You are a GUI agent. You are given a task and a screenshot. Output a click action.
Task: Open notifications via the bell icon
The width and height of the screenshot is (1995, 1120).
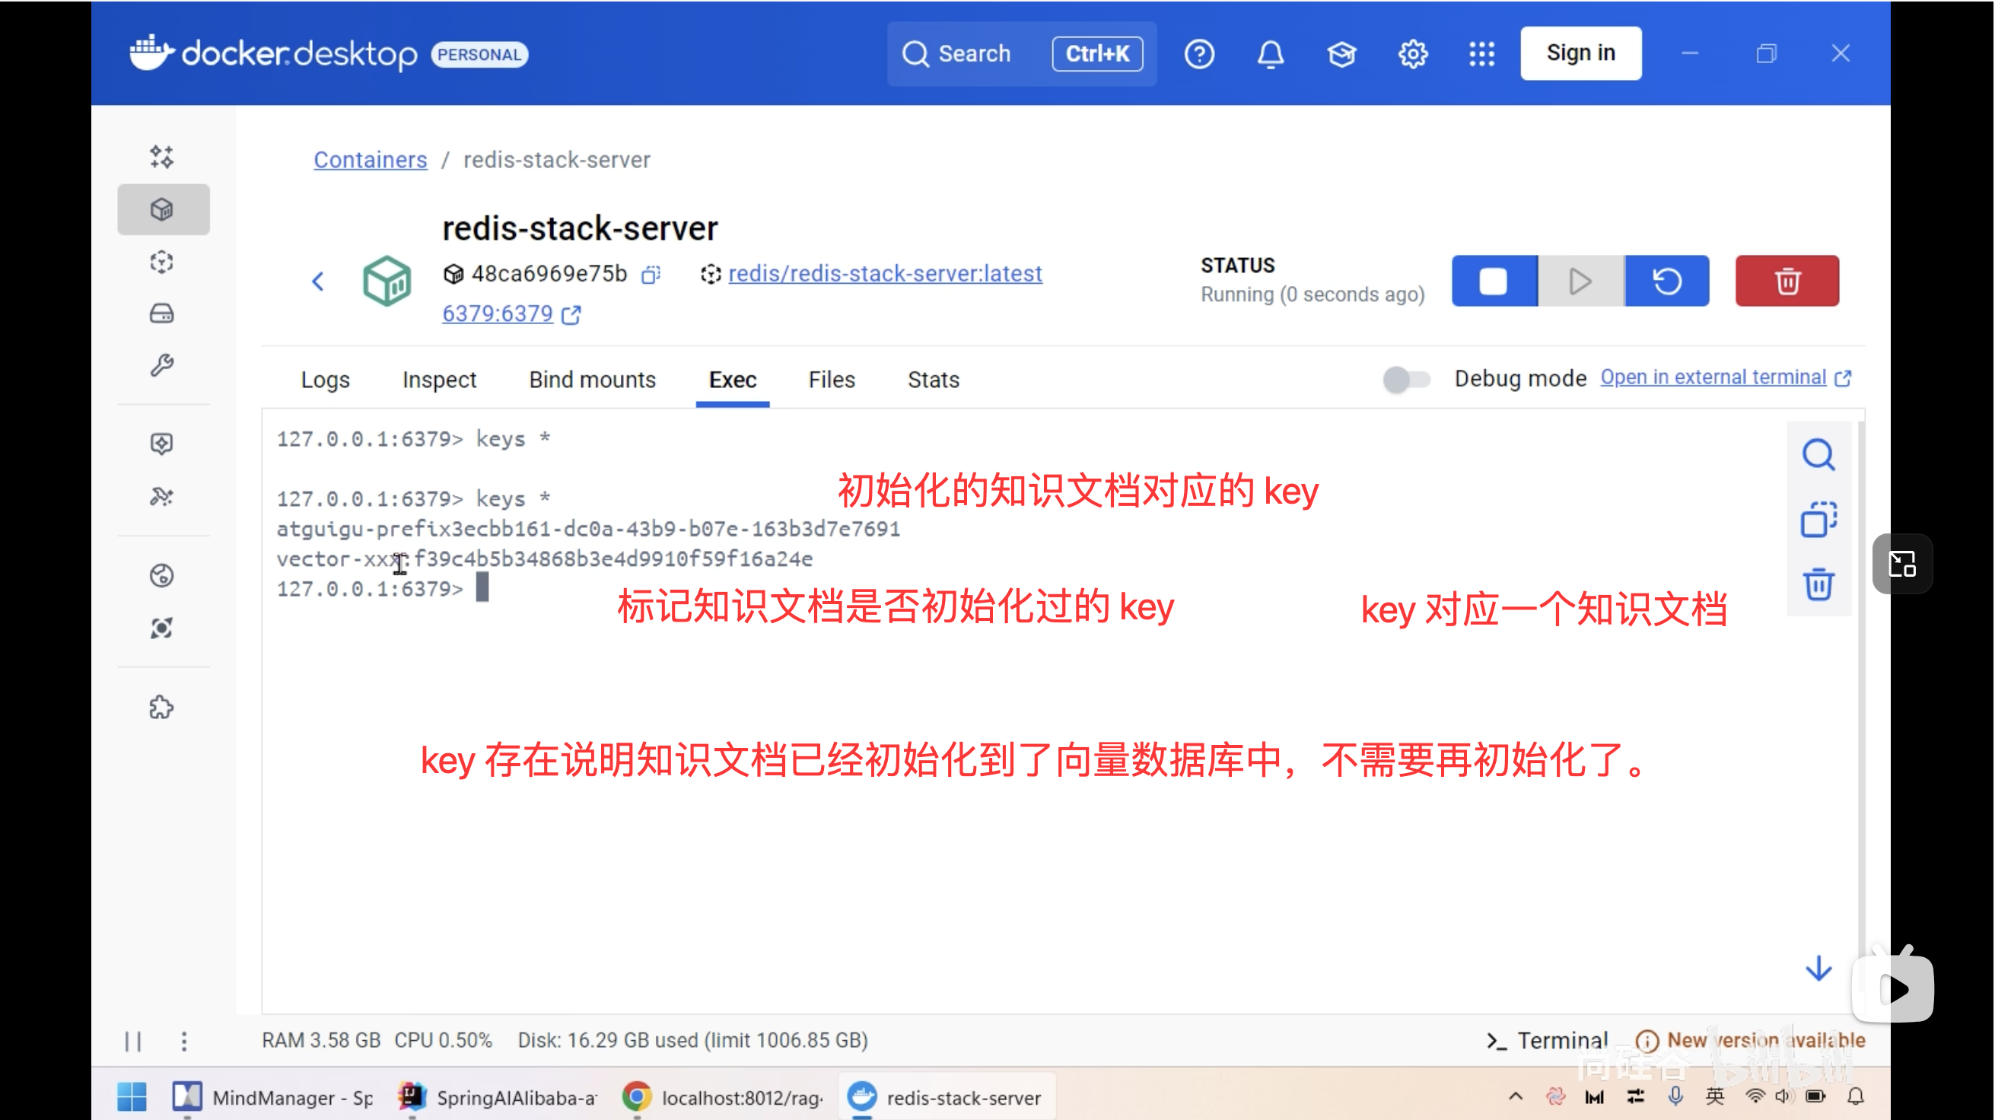(1270, 53)
